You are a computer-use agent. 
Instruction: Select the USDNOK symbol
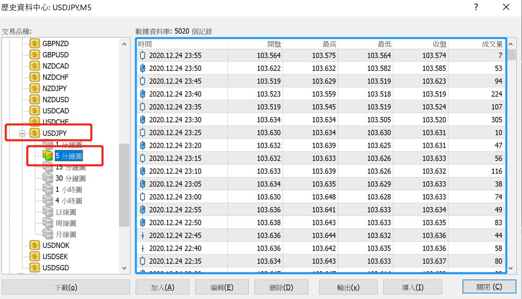coord(56,245)
